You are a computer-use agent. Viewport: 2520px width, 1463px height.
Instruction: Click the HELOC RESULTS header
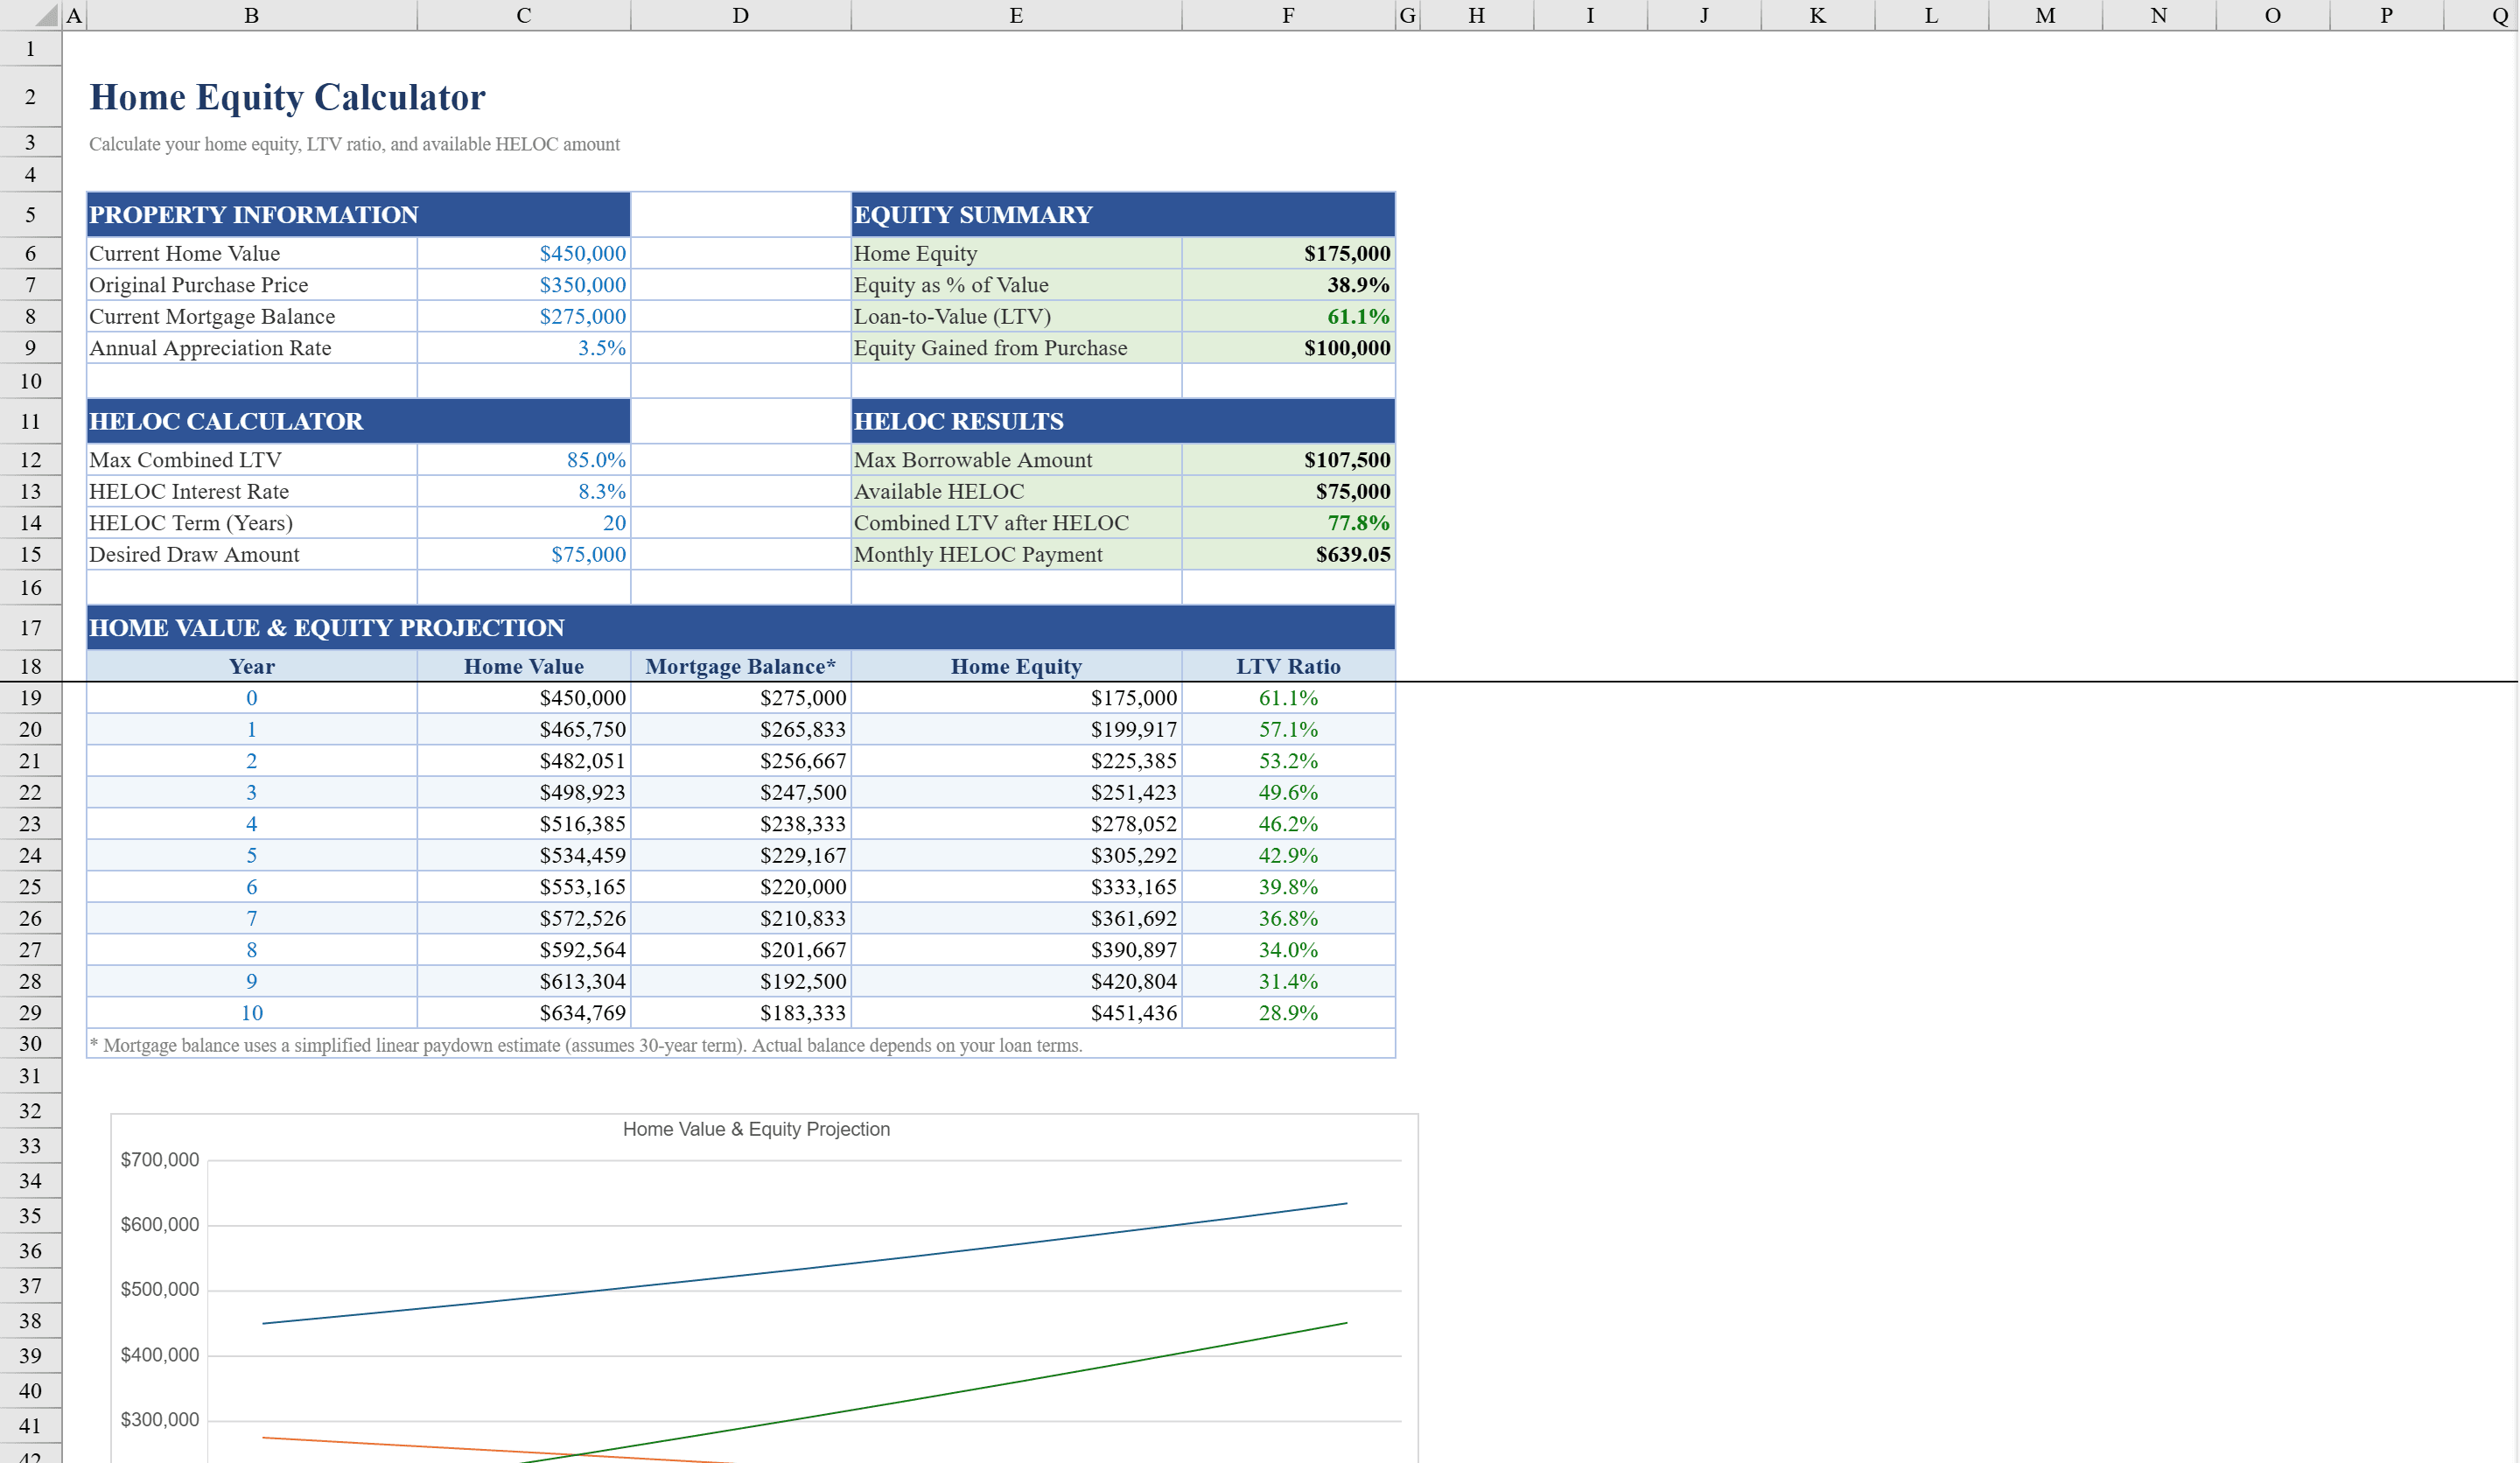[x=1123, y=421]
